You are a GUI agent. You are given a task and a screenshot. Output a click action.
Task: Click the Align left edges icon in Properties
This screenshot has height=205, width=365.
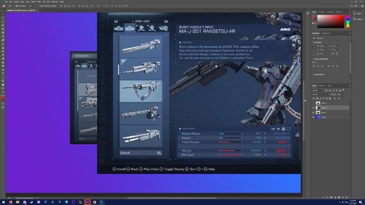click(x=314, y=66)
